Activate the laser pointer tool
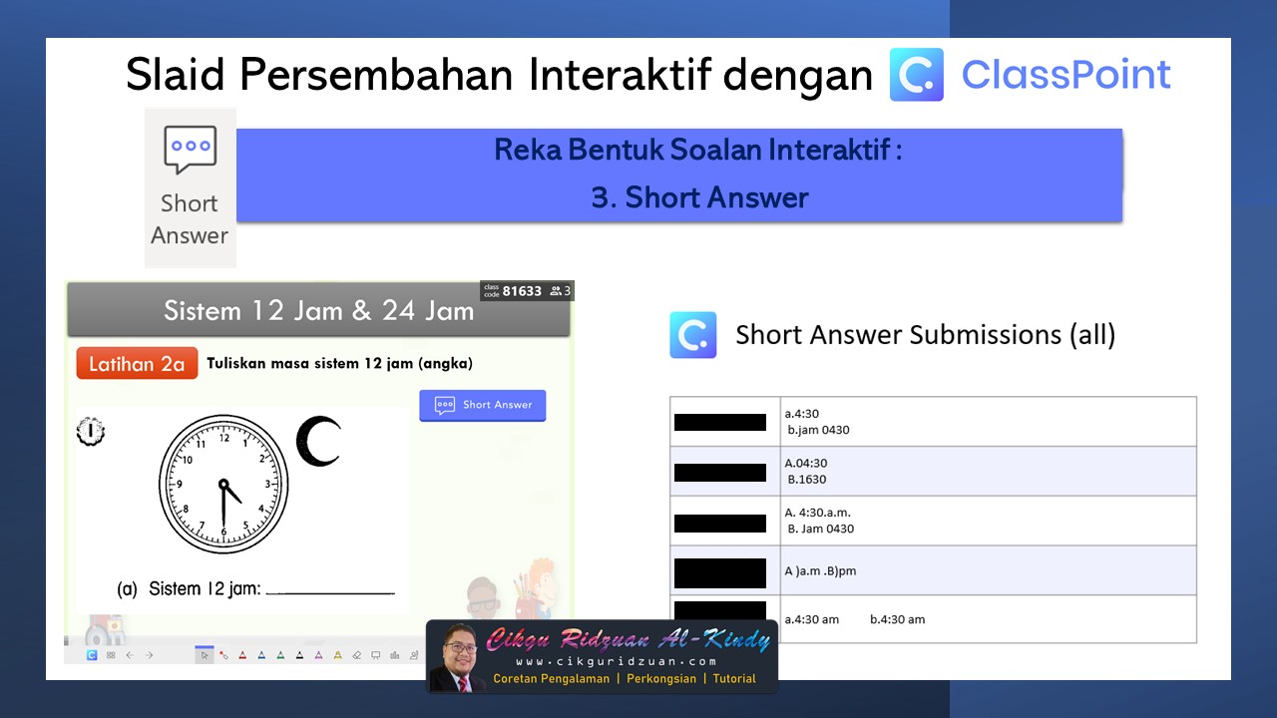 [224, 655]
